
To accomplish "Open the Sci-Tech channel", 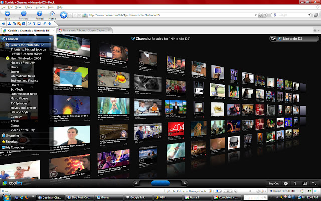I will pos(17,89).
